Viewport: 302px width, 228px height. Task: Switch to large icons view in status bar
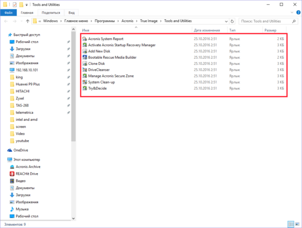click(298, 224)
